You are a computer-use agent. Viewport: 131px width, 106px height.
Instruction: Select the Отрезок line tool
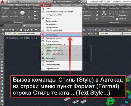(x=4, y=14)
